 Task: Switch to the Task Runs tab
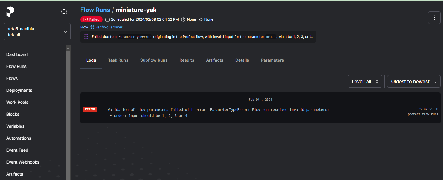click(118, 60)
